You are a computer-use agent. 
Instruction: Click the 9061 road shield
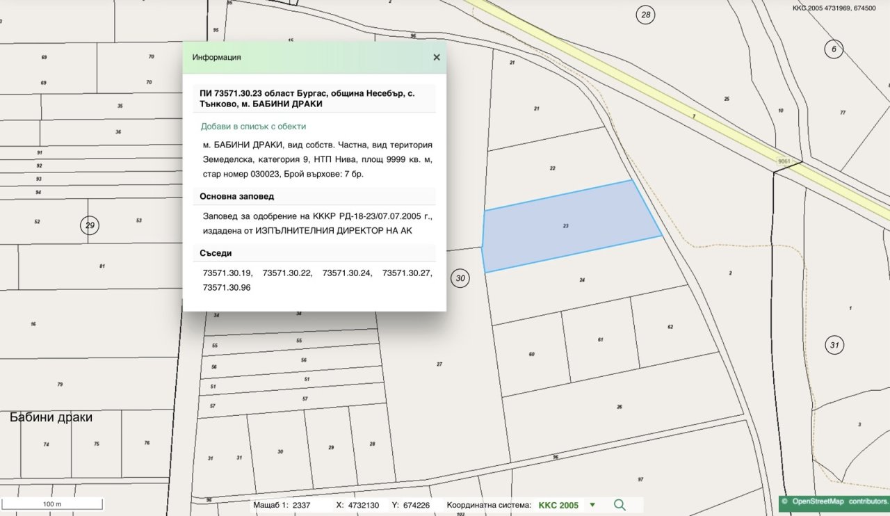click(x=784, y=161)
